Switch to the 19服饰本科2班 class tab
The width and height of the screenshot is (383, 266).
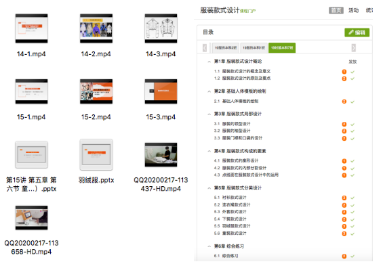pos(226,48)
